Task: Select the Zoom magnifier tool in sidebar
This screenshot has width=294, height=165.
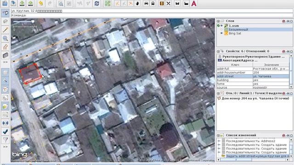Action: point(6,38)
